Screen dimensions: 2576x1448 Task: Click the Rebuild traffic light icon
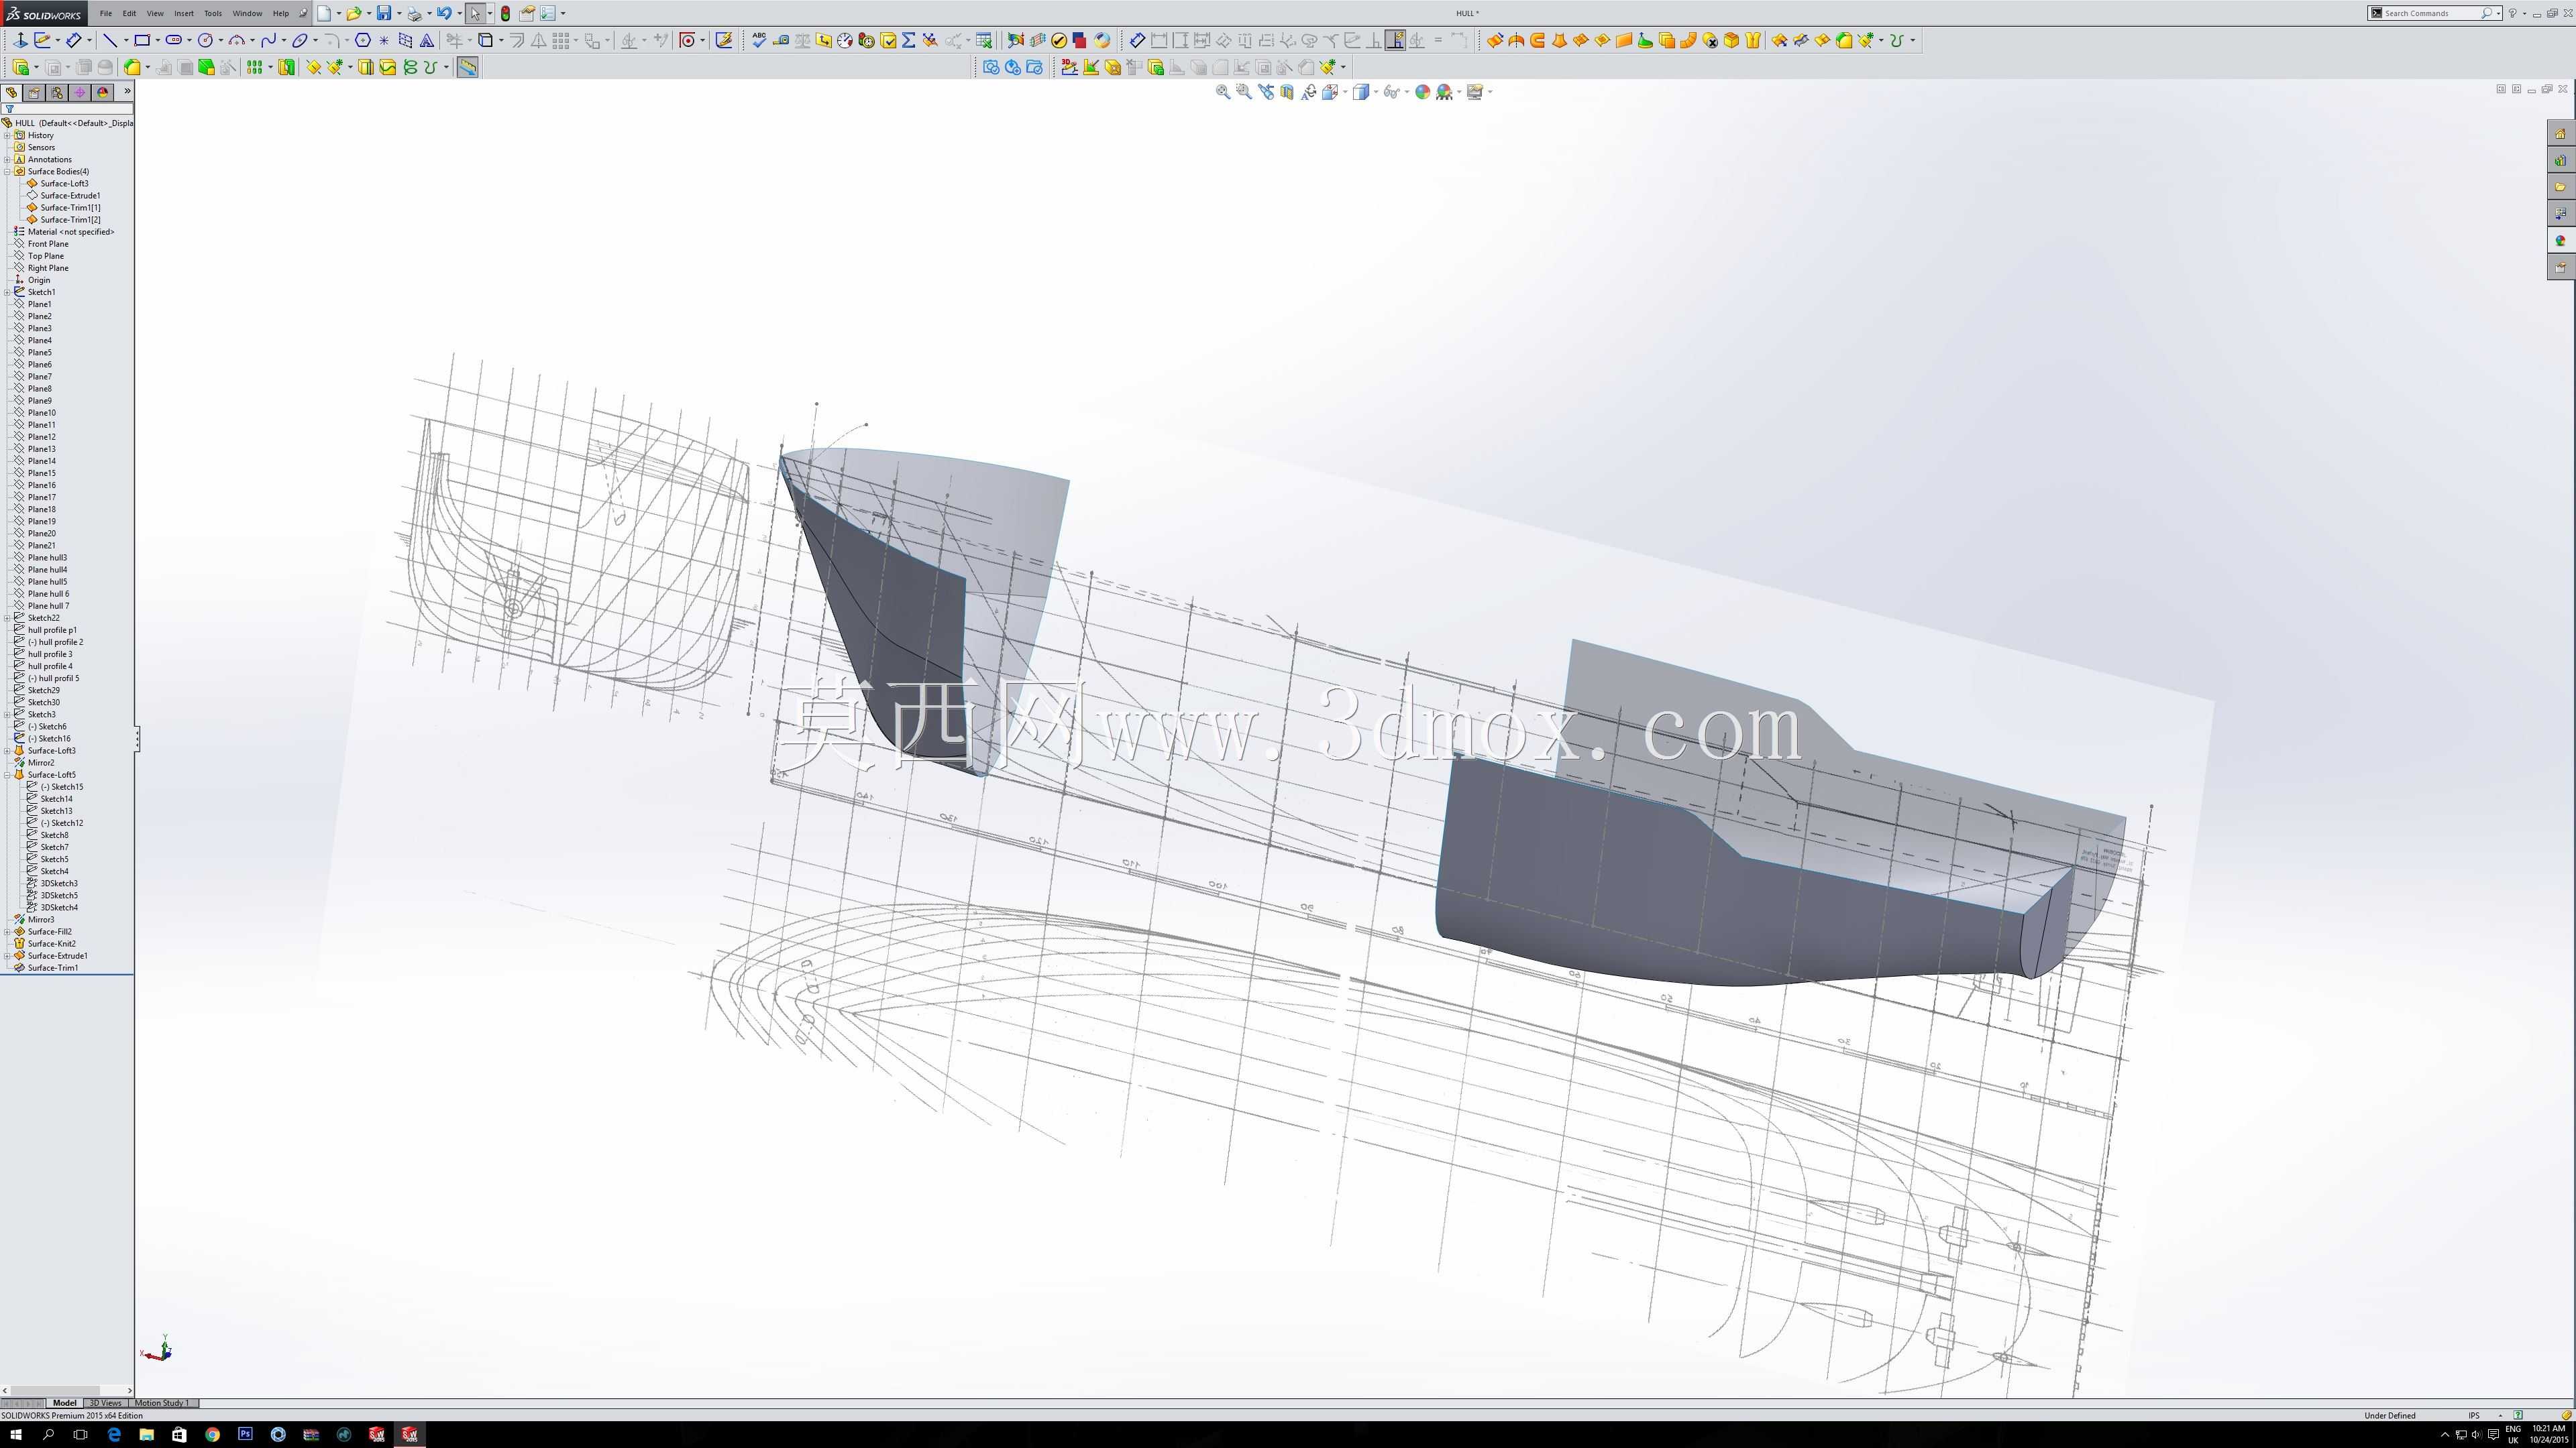tap(505, 13)
